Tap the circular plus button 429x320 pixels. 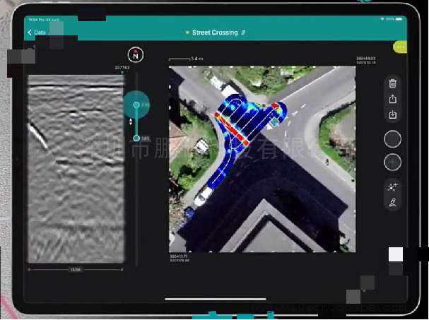click(392, 162)
